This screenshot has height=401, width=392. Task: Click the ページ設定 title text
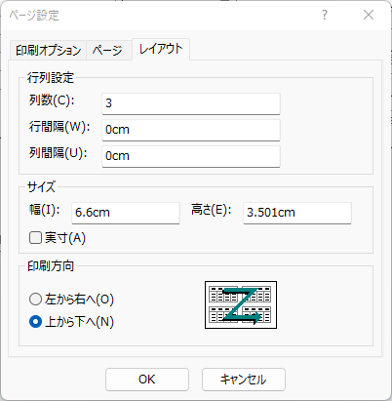click(34, 16)
